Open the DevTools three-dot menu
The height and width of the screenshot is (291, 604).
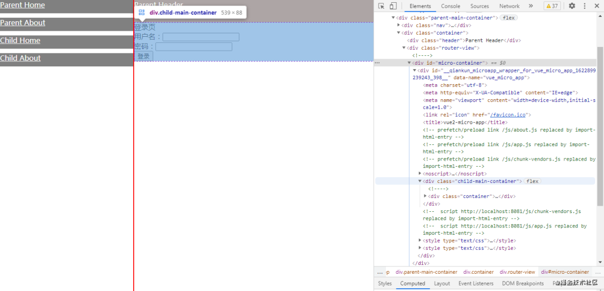tap(584, 6)
